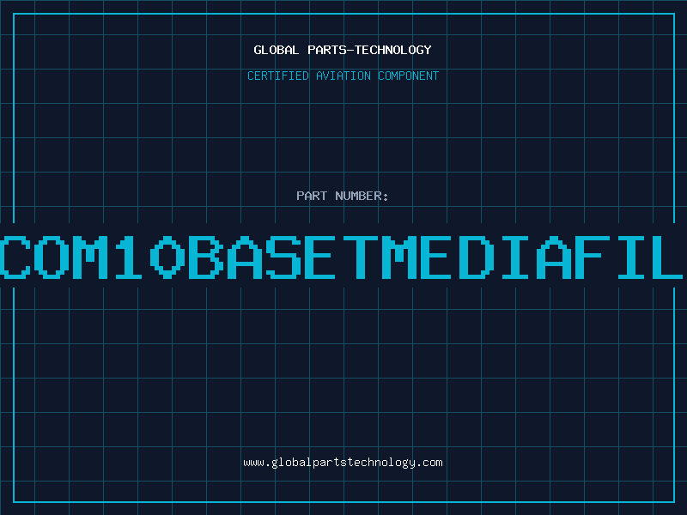This screenshot has width=687, height=515.
Task: Click the word GLOBAL in the title
Action: pos(276,50)
